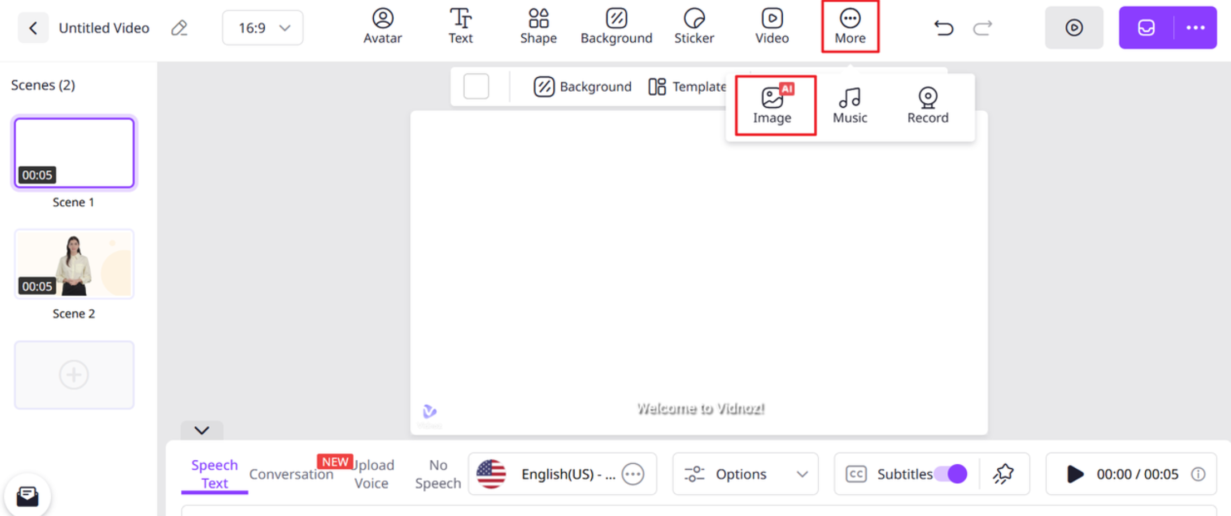Image resolution: width=1231 pixels, height=516 pixels.
Task: Open the English(US) voice dropdown
Action: (x=562, y=474)
